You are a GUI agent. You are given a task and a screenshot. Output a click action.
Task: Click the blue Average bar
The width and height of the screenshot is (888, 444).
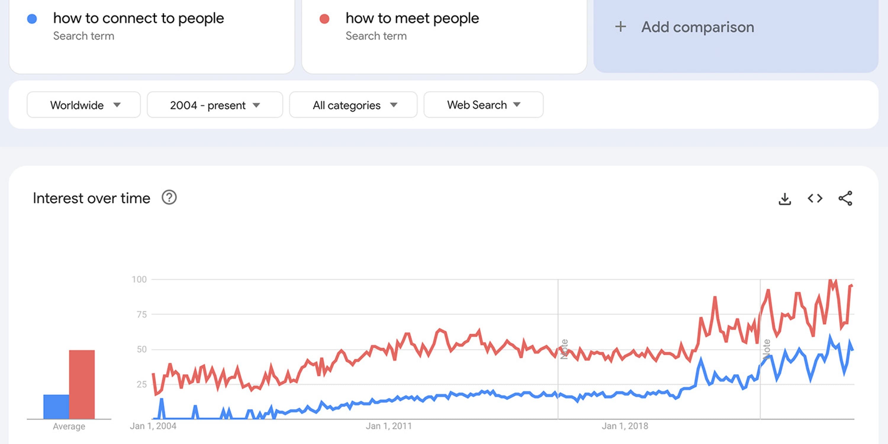click(56, 407)
